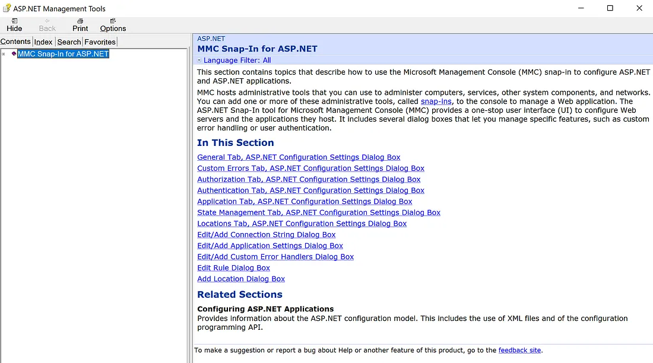
Task: Select the Contents tab
Action: coord(16,42)
